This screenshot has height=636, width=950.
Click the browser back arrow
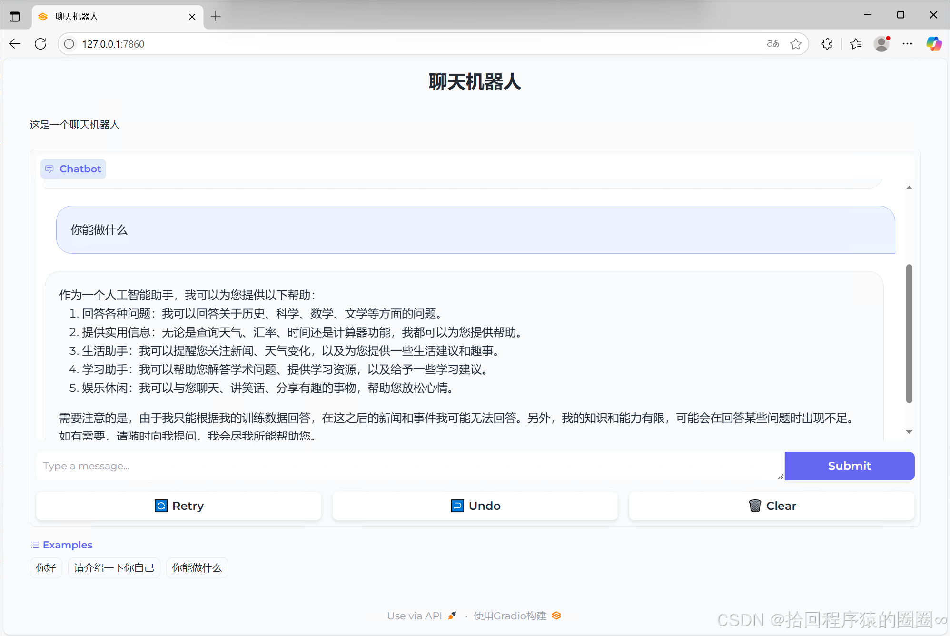click(x=15, y=44)
